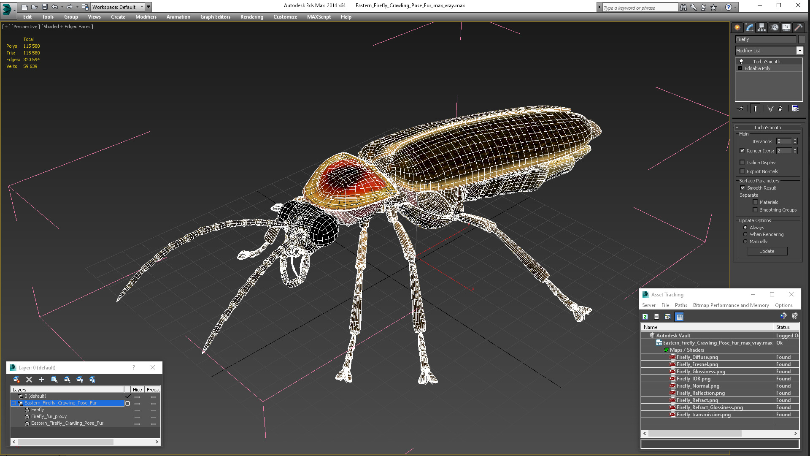Open the Modifier List dropdown
Image resolution: width=810 pixels, height=456 pixels.
(x=799, y=51)
